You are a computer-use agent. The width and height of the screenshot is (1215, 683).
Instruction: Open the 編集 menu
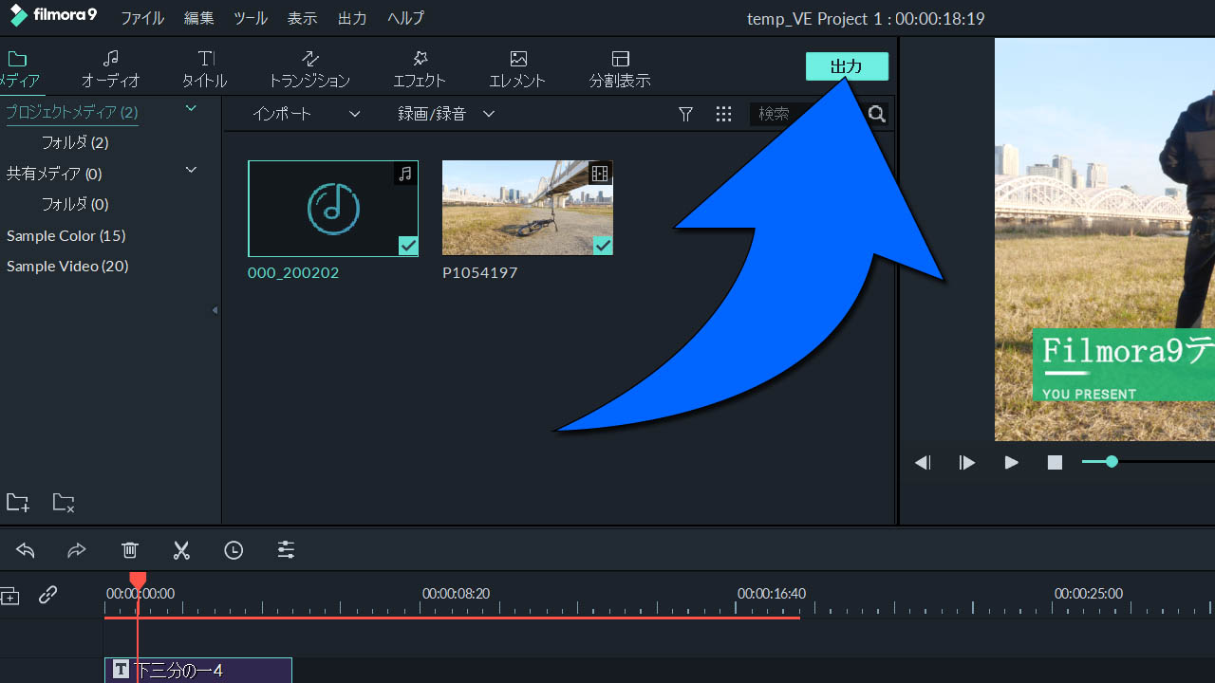pyautogui.click(x=199, y=18)
